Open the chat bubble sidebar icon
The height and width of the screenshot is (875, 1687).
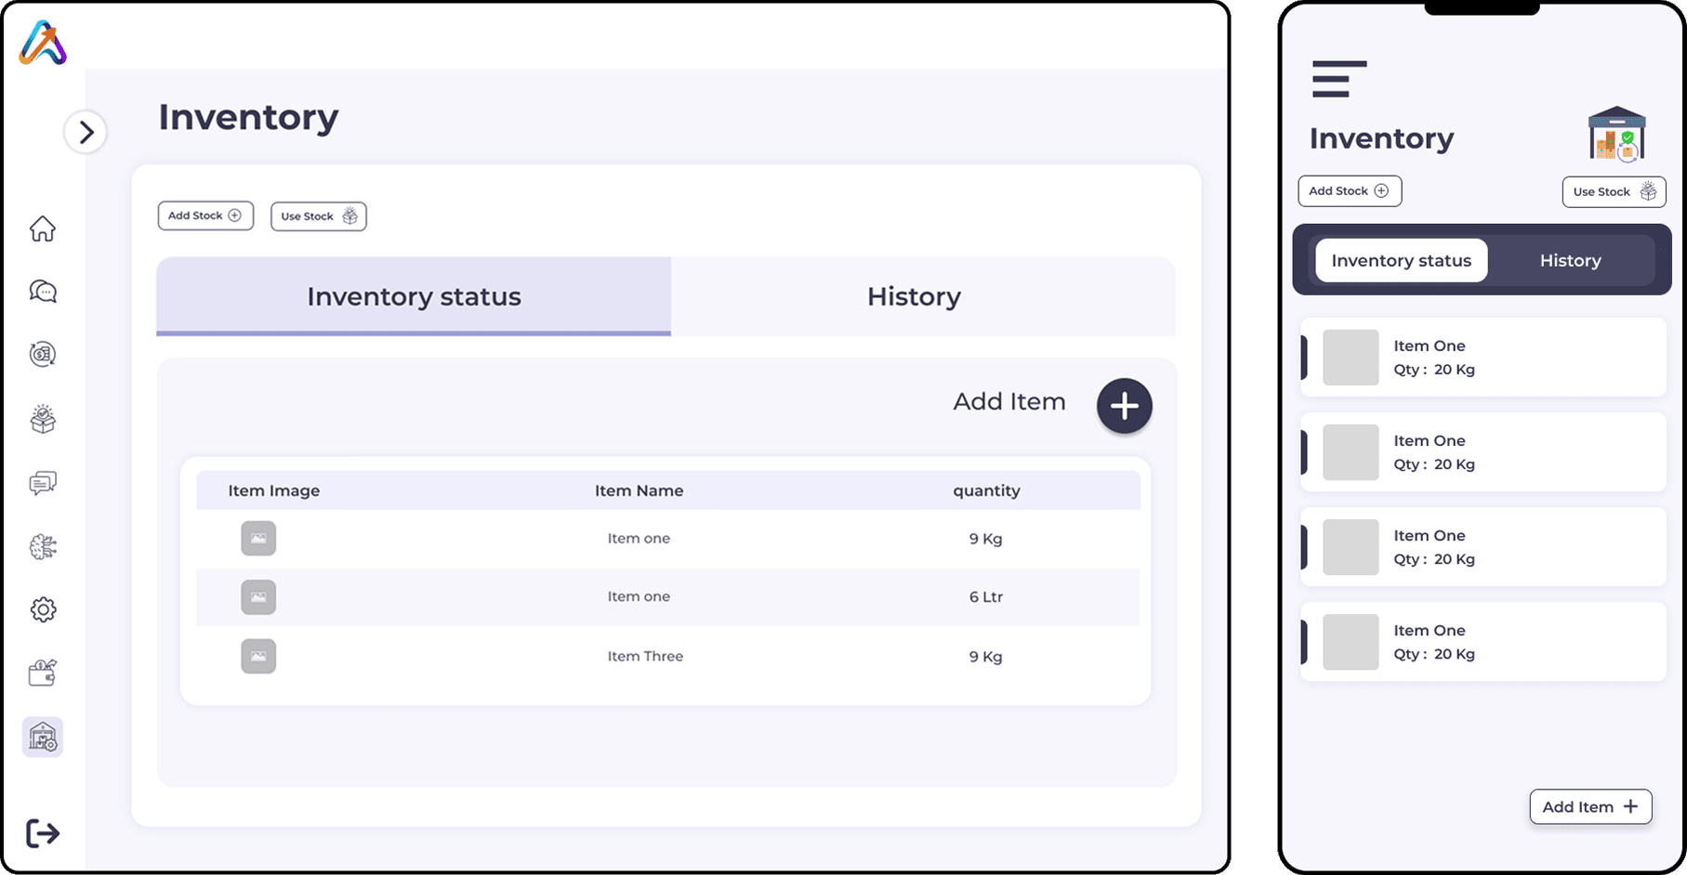click(43, 292)
